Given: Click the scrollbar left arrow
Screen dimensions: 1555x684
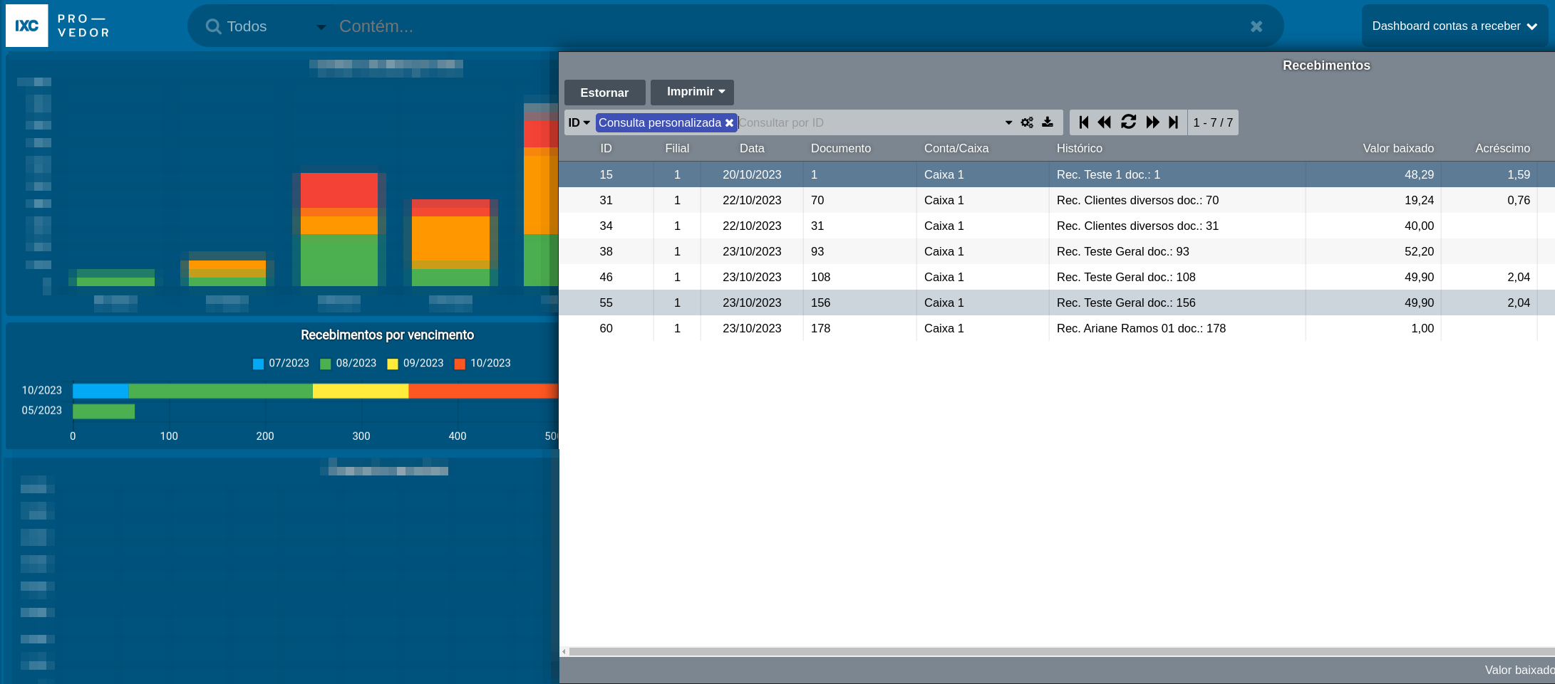Looking at the screenshot, I should (564, 651).
